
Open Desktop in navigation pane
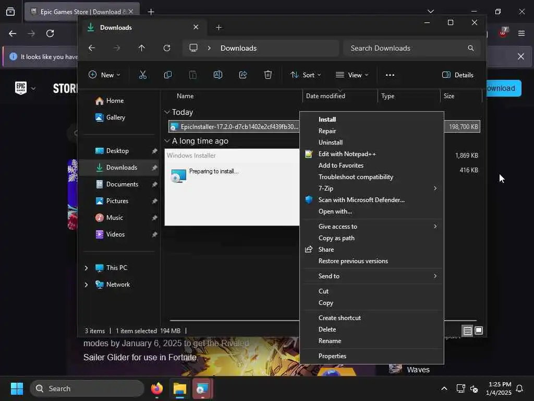point(119,151)
